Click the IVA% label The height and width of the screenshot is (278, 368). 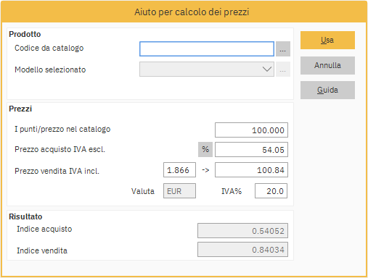[x=232, y=191]
